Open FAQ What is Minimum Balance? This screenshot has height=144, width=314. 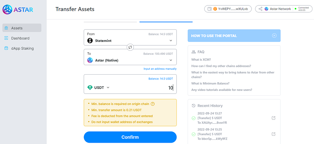coord(210,83)
